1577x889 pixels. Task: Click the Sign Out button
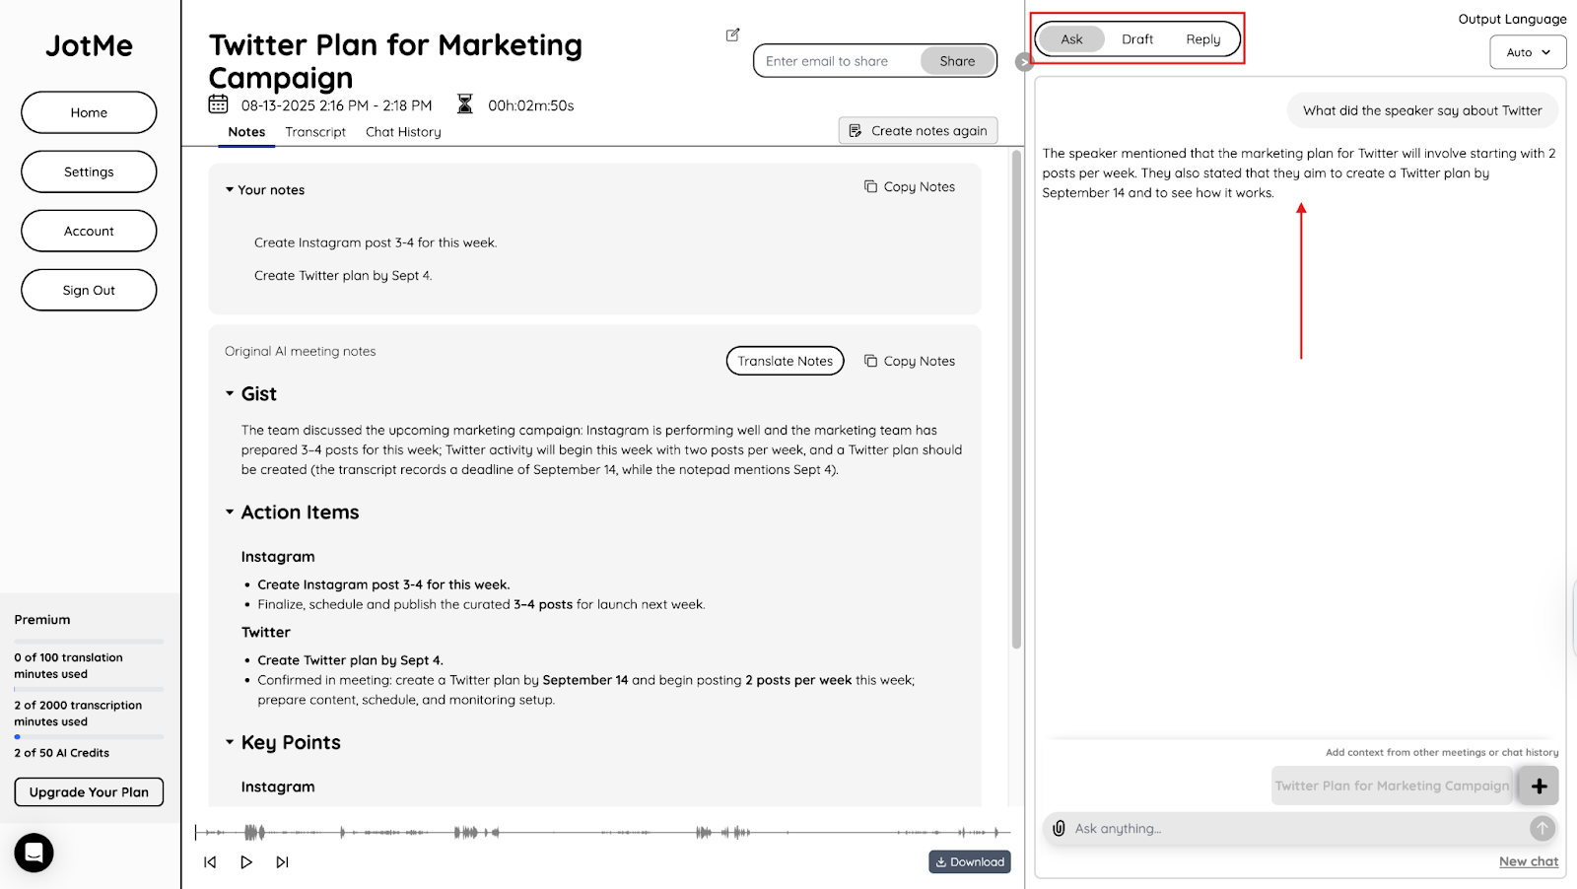tap(89, 290)
